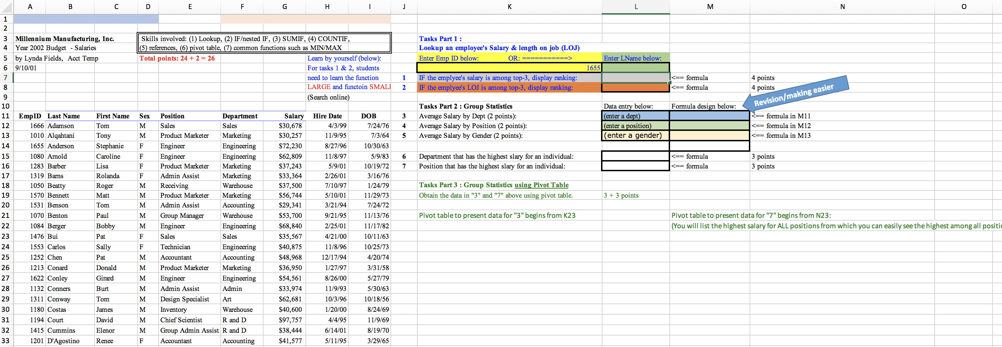Click the 'EmpID' column heading cell

[x=30, y=116]
